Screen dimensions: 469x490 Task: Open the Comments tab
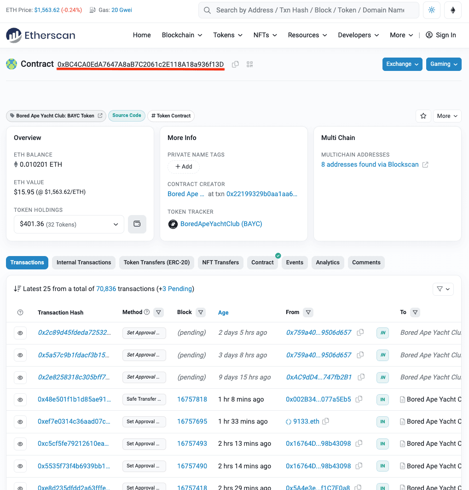(x=366, y=262)
